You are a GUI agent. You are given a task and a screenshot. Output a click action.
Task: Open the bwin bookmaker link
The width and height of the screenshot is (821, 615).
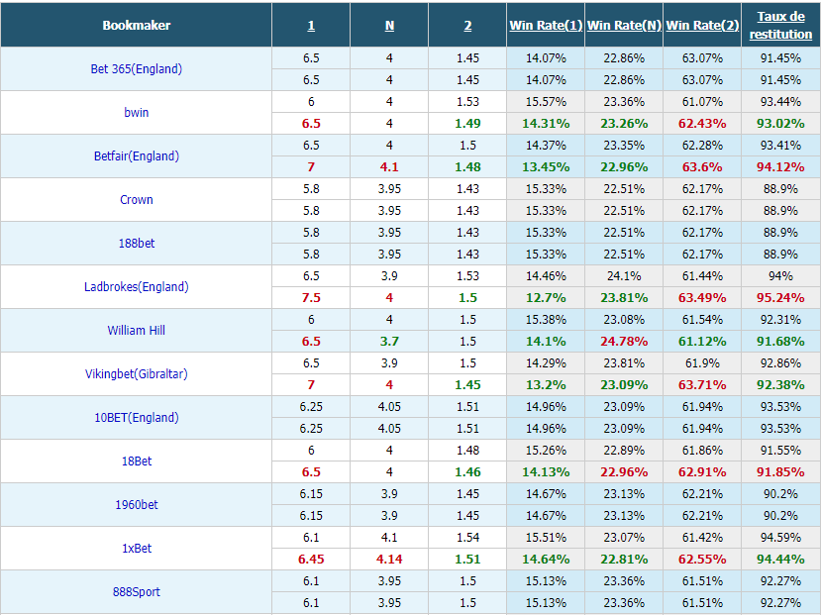point(136,113)
